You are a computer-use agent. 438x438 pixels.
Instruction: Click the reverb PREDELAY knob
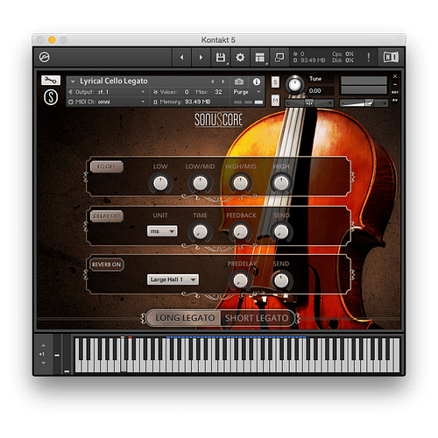[240, 280]
